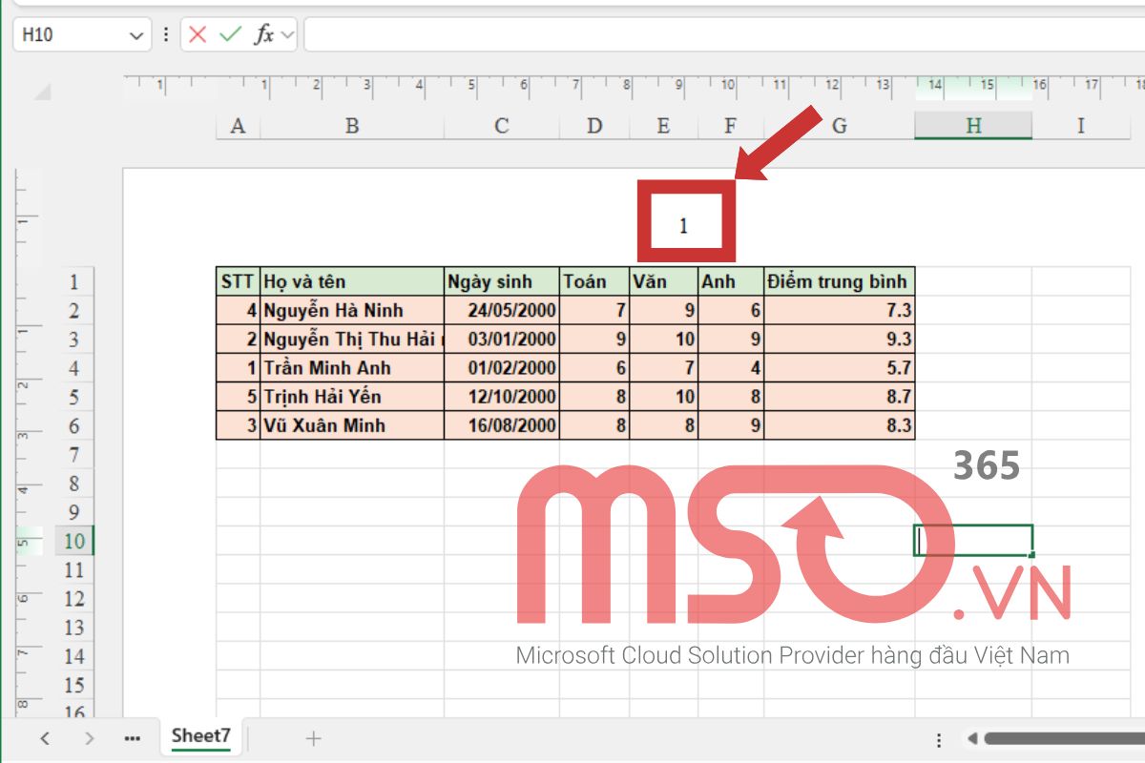Select cell 'Trịnh Hải Yến'
This screenshot has height=763, width=1145.
pos(352,397)
